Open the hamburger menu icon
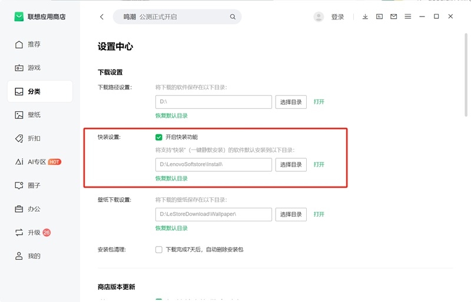This screenshot has width=471, height=302. point(407,16)
